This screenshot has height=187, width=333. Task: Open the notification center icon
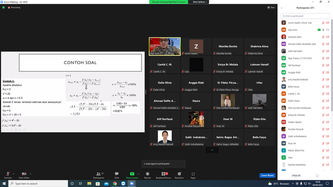327,183
